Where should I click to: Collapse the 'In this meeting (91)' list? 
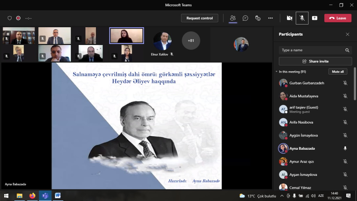(276, 72)
